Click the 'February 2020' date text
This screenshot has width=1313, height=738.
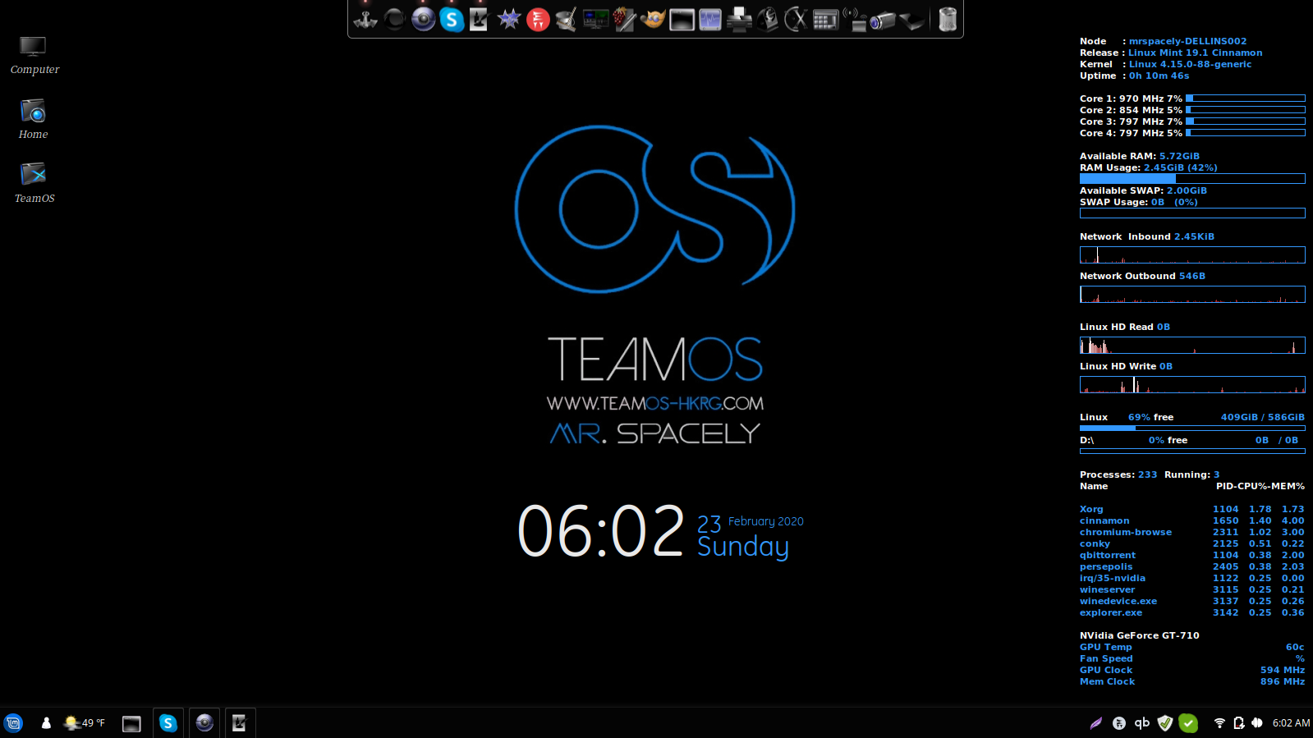point(765,522)
